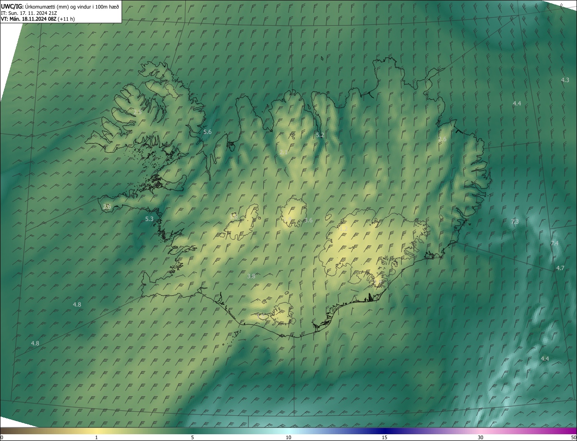
Task: Click the 4.4 value just below 4.3
Action: tap(517, 103)
